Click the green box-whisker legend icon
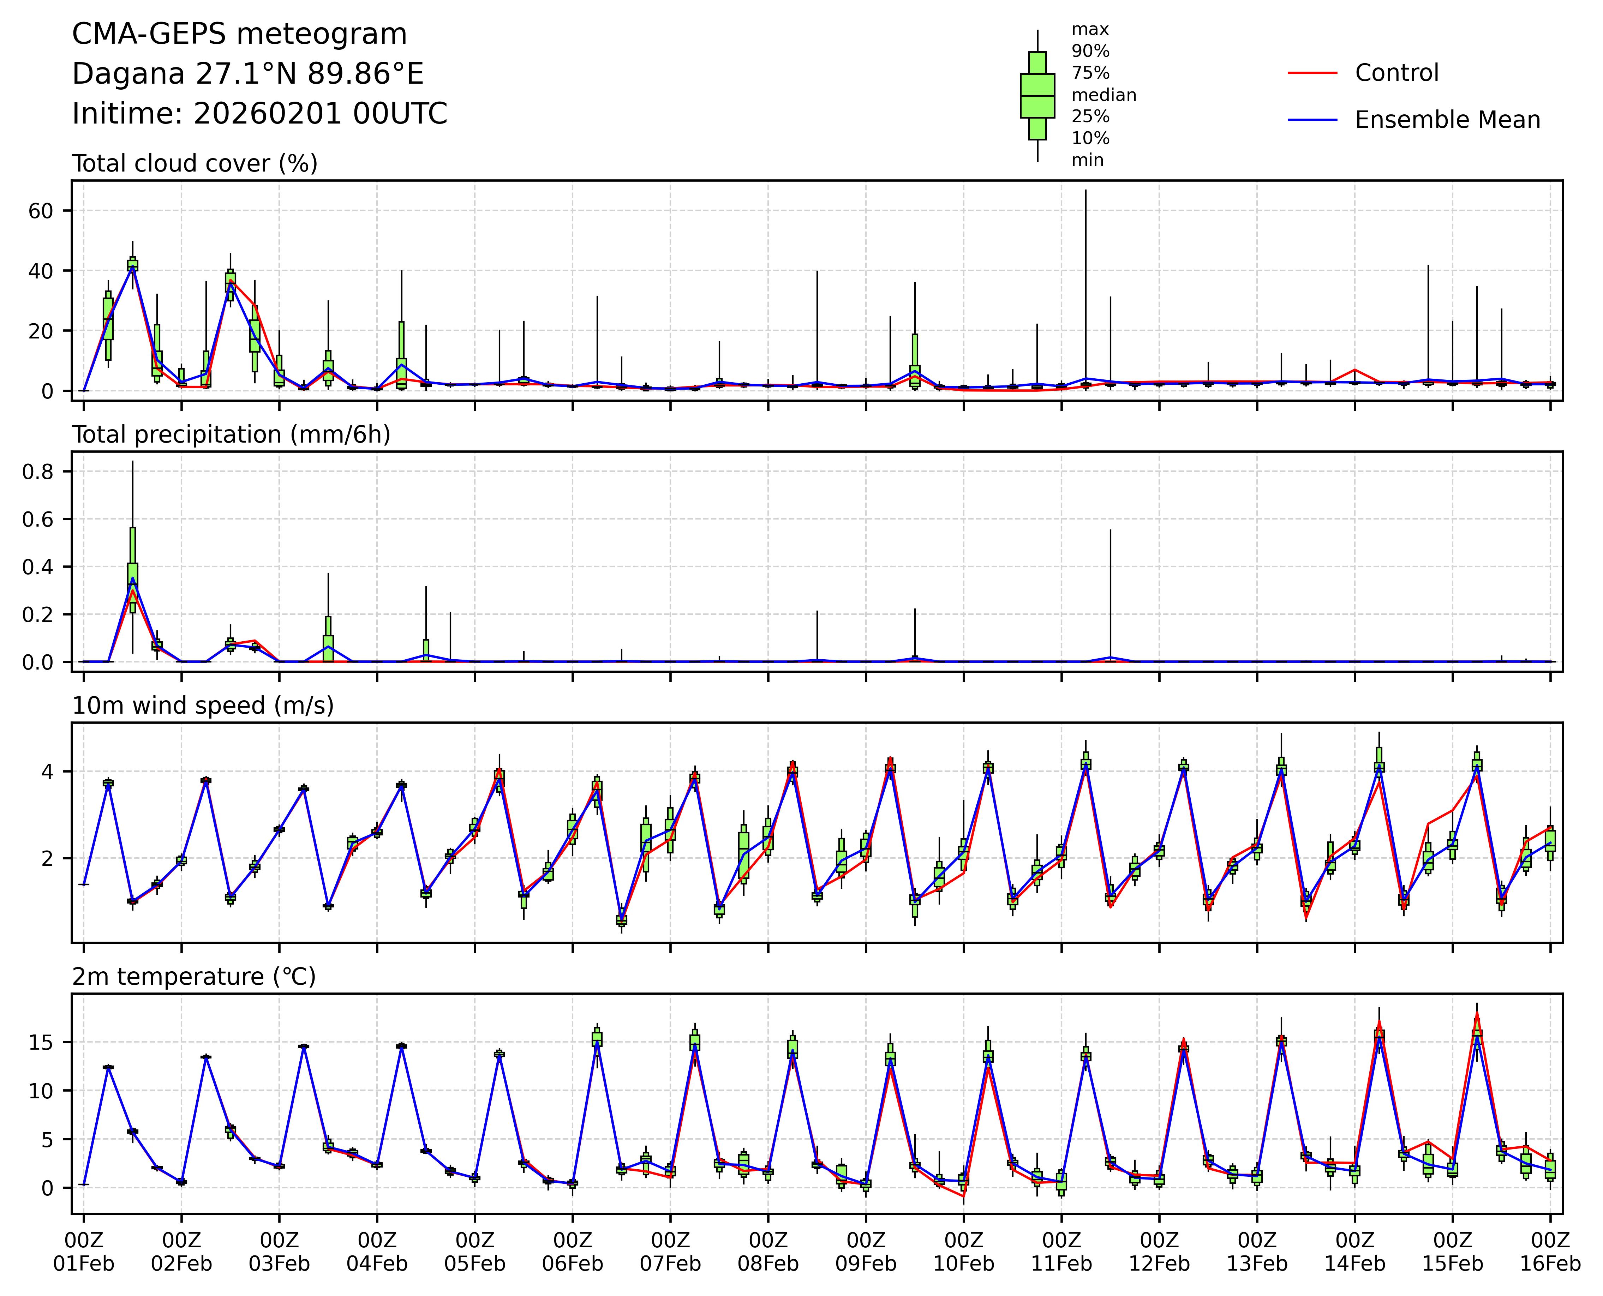This screenshot has width=1603, height=1296. tap(1037, 96)
